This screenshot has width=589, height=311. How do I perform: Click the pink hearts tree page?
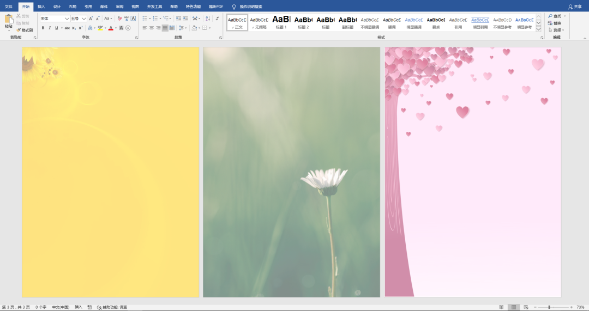coord(473,172)
